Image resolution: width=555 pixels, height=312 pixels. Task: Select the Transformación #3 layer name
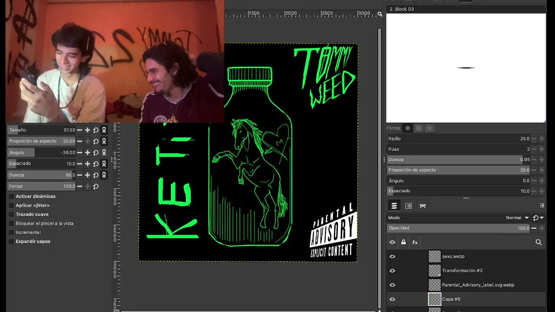pos(462,271)
